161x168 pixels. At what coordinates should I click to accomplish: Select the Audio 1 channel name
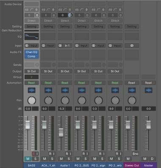(65, 165)
